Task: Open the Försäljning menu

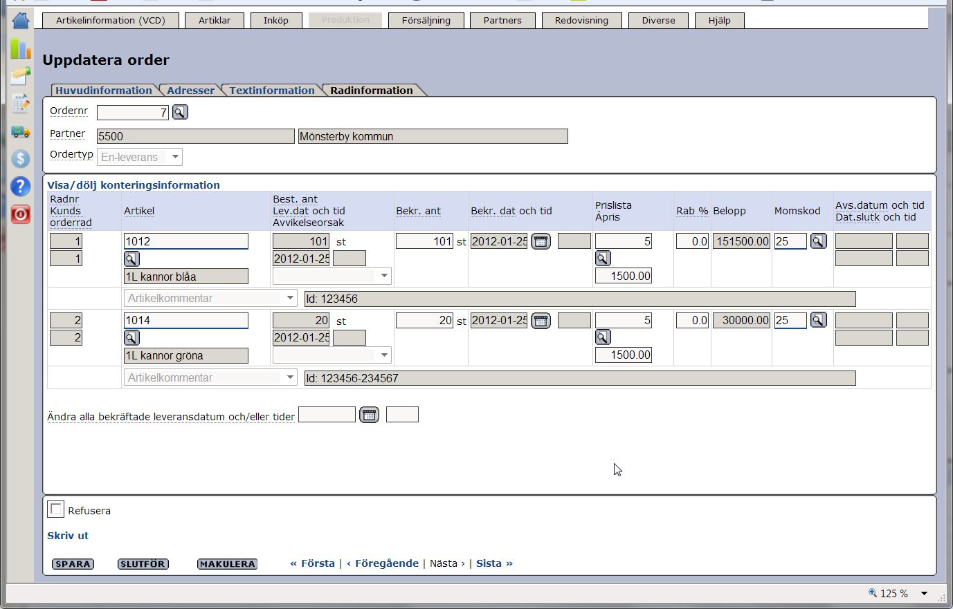Action: tap(426, 20)
